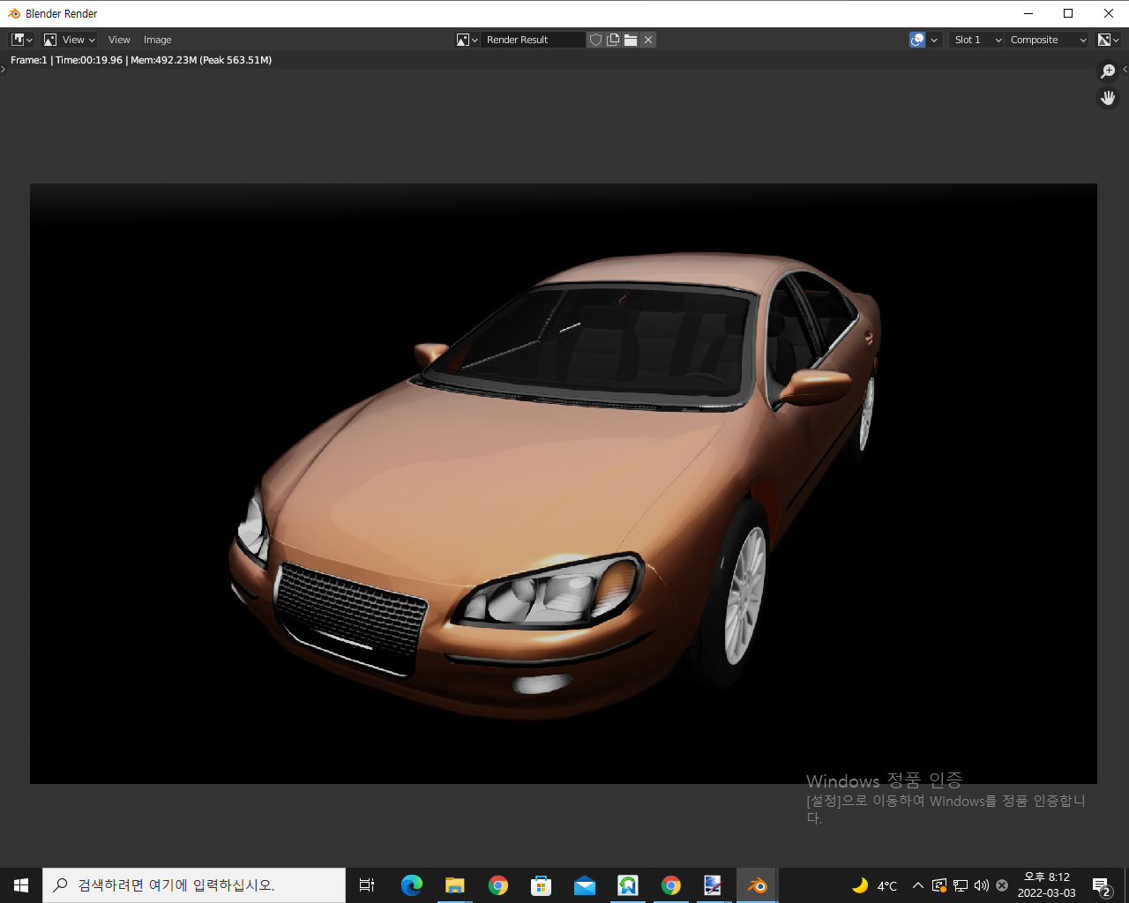Browse linked images dropdown icon
This screenshot has height=903, width=1129.
tap(467, 40)
